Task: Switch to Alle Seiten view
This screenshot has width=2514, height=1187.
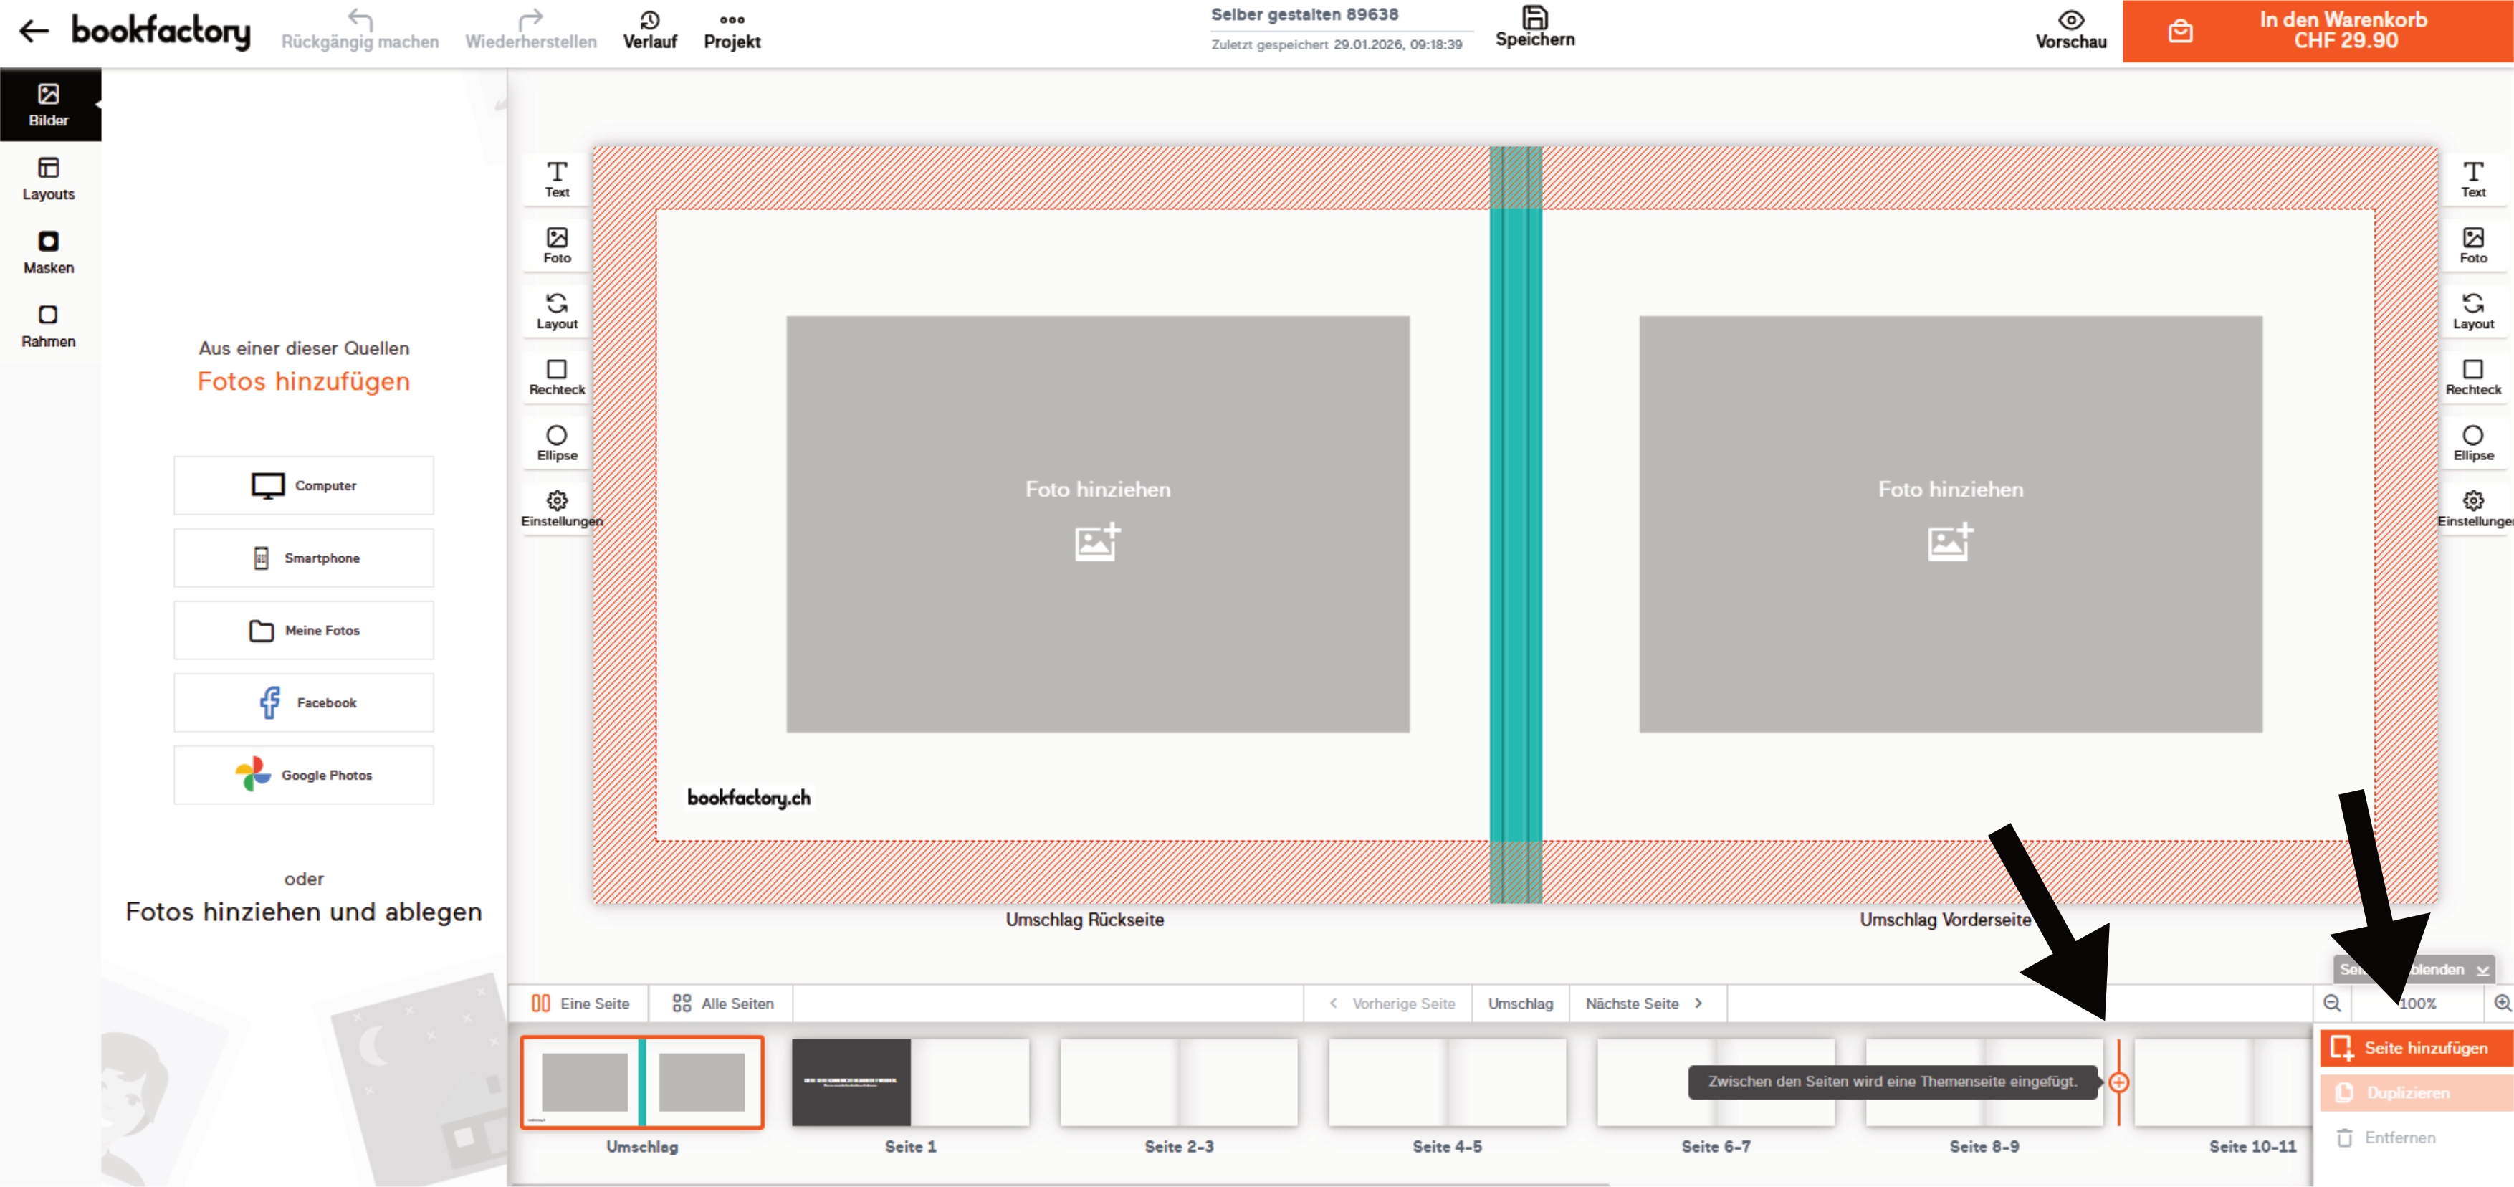Action: click(x=723, y=1004)
